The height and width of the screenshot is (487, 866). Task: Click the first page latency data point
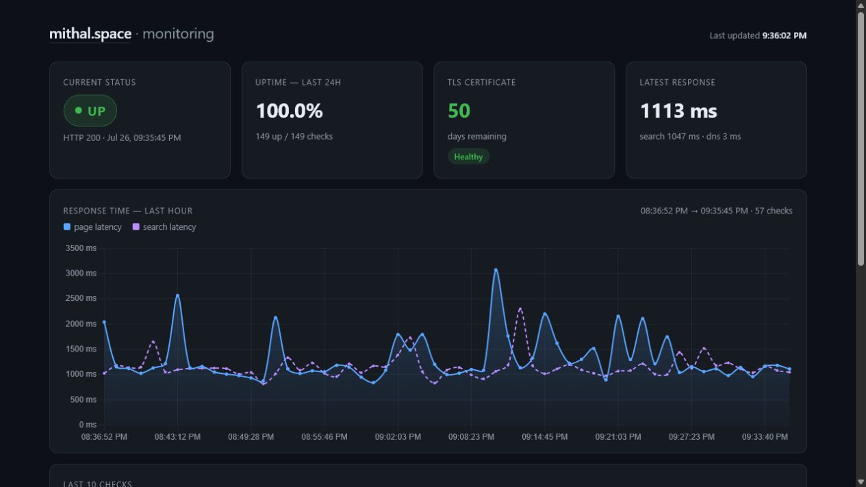tap(104, 322)
